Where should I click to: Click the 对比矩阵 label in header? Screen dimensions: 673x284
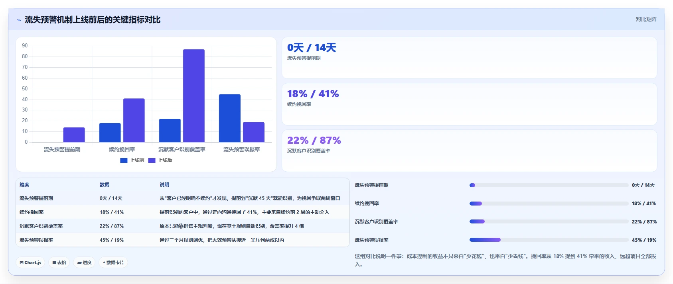click(646, 19)
